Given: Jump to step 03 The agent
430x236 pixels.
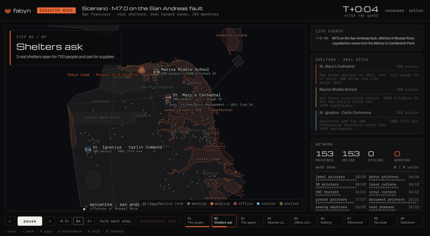Looking at the screenshot, I should [251, 221].
